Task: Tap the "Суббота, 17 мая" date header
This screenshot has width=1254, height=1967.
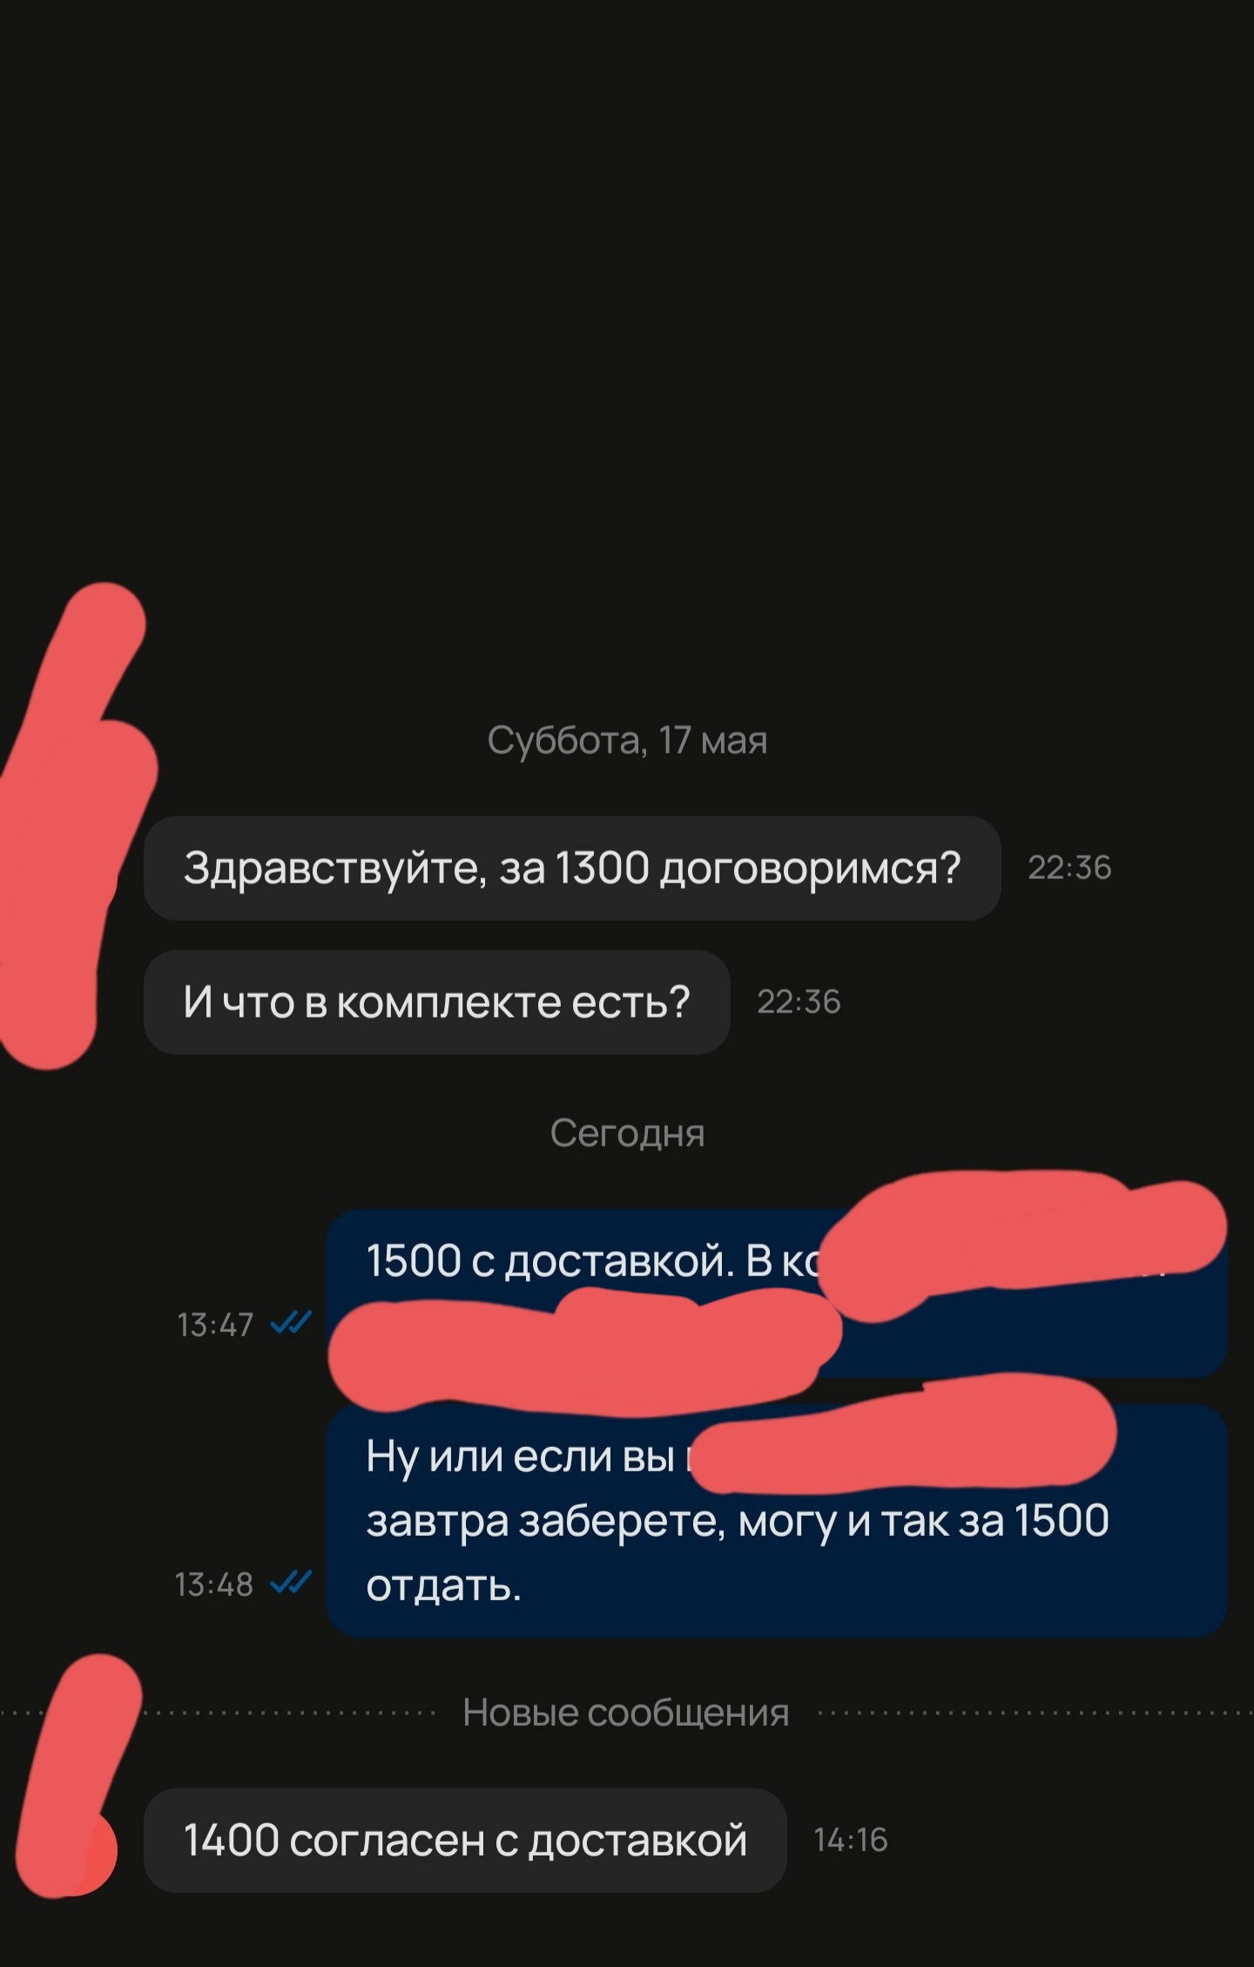Action: coord(627,740)
